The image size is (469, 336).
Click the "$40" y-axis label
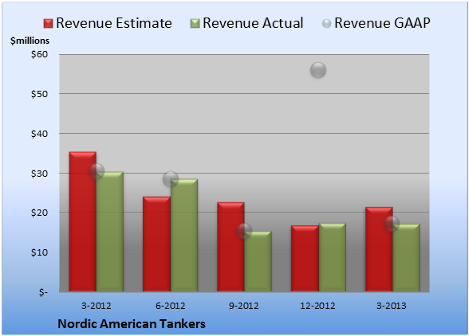(x=40, y=134)
